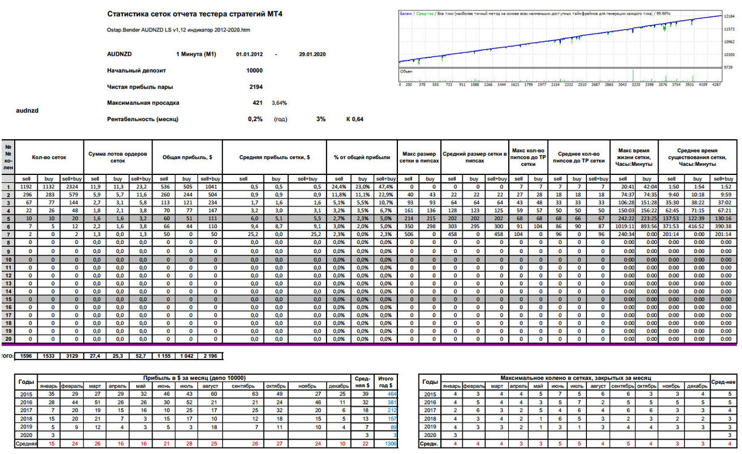Click the start date '01.01.2012'

[250, 54]
